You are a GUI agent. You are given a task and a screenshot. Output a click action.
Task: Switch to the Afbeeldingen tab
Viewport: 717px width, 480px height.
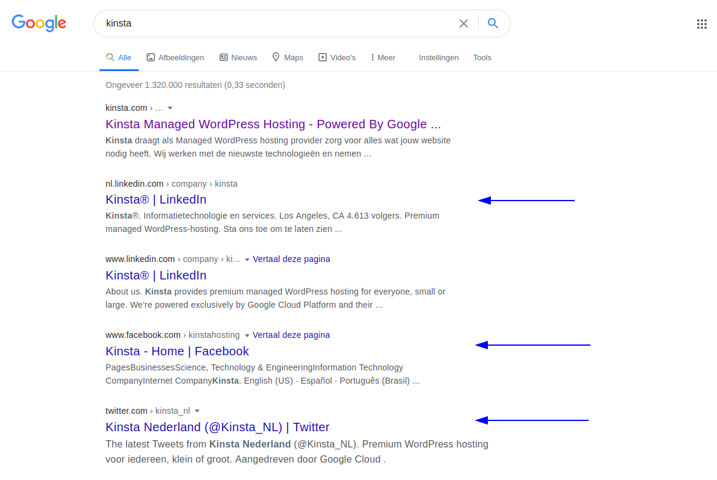pyautogui.click(x=175, y=58)
